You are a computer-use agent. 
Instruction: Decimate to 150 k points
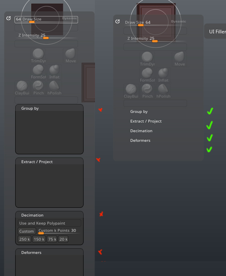pyautogui.click(x=39, y=239)
